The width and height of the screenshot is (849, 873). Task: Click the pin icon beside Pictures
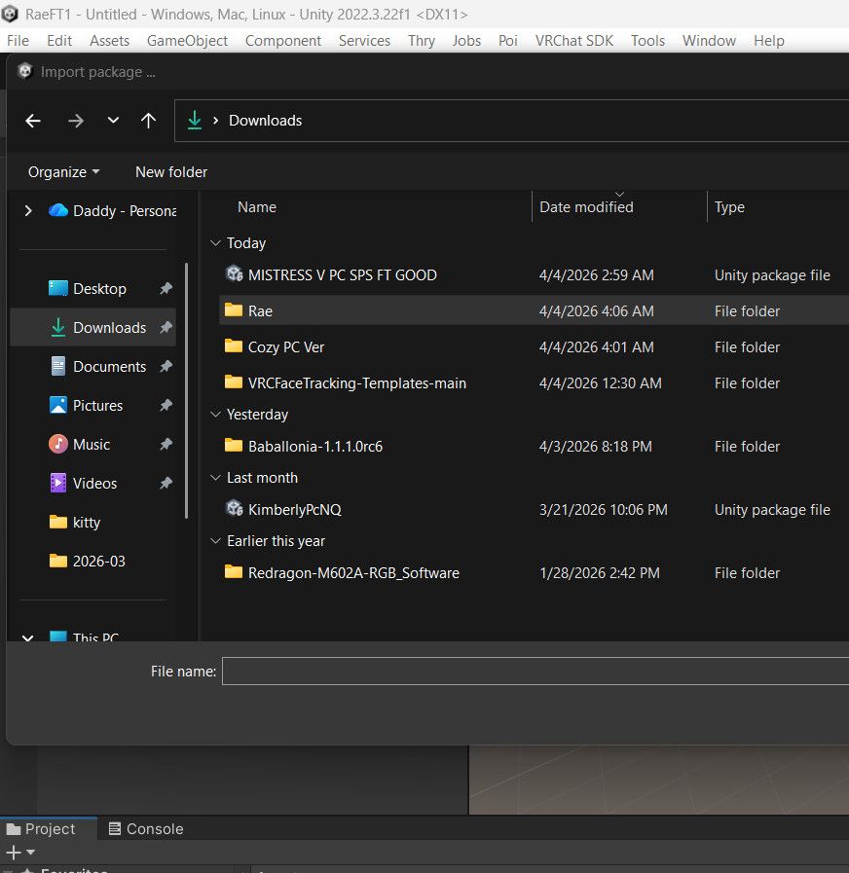pos(166,405)
